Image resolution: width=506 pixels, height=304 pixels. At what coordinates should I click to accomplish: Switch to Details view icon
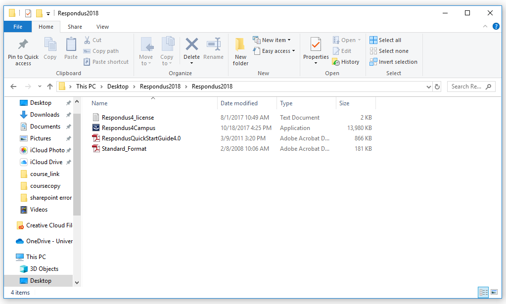(483, 293)
